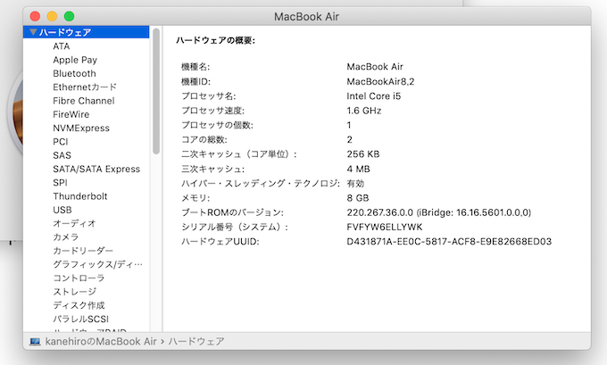
Task: Open コントローラ section
Action: (79, 278)
